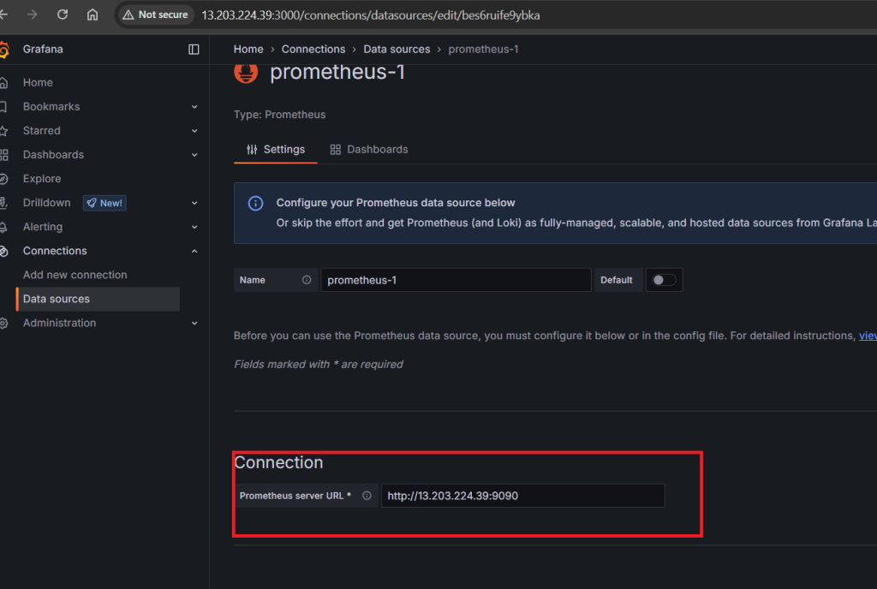Image resolution: width=877 pixels, height=589 pixels.
Task: Click the Grafana title in sidebar
Action: (x=43, y=49)
